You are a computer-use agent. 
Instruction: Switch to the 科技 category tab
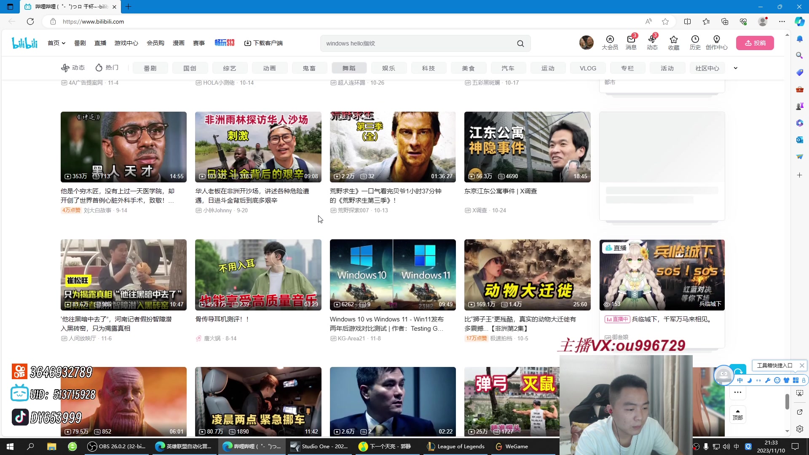pos(429,68)
